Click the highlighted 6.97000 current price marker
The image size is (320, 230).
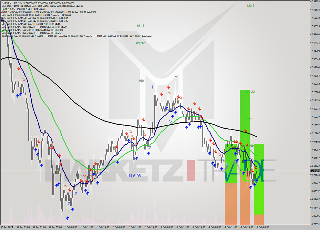(315, 171)
